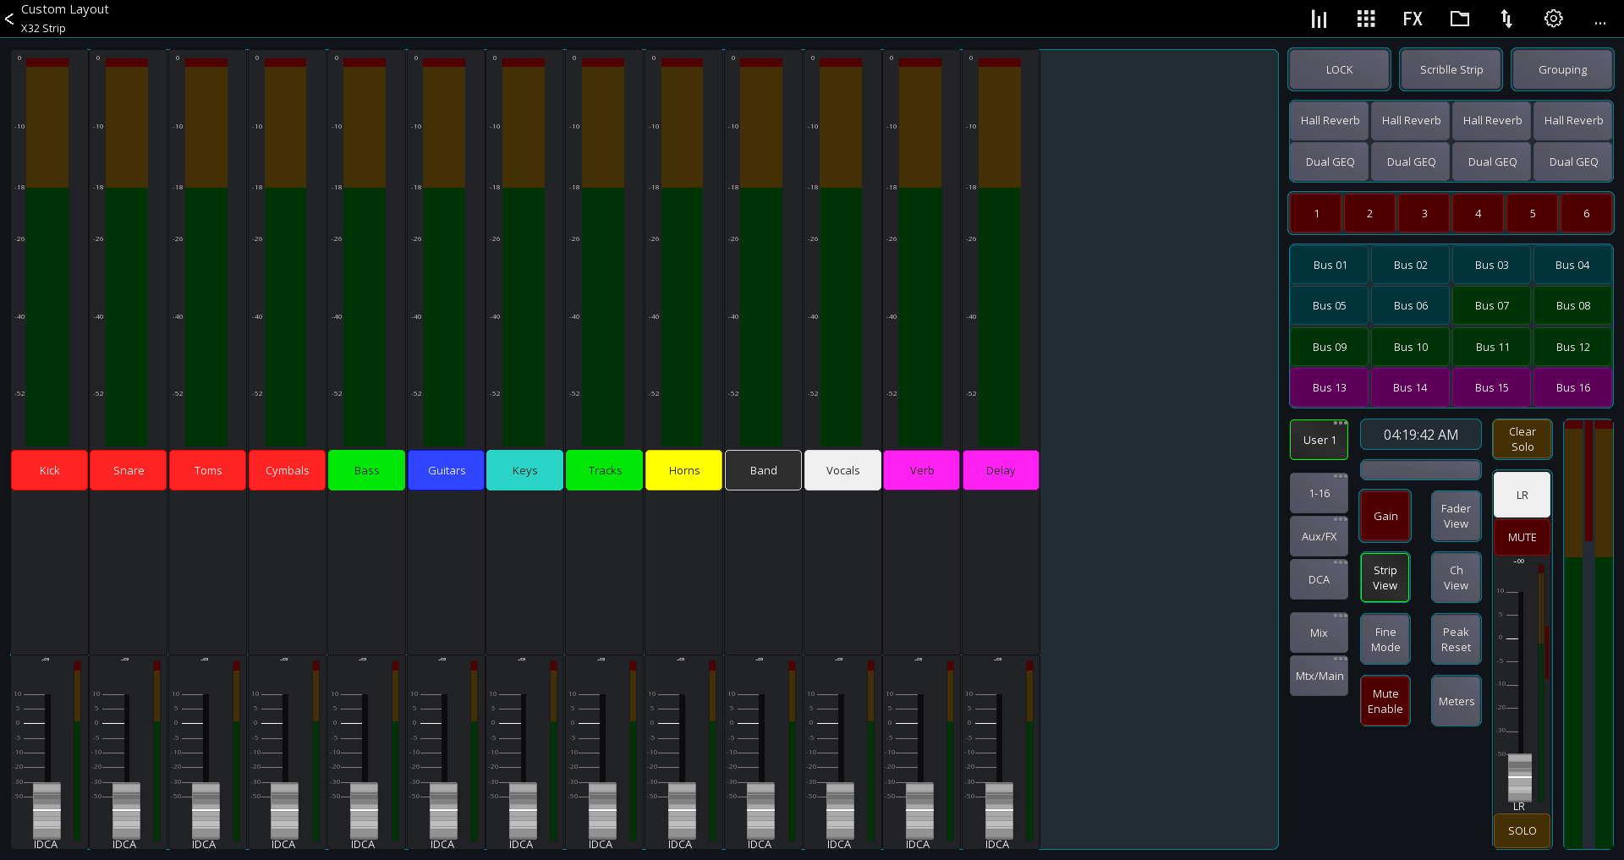Go back using the top-left arrow
This screenshot has height=860, width=1624.
tap(9, 19)
